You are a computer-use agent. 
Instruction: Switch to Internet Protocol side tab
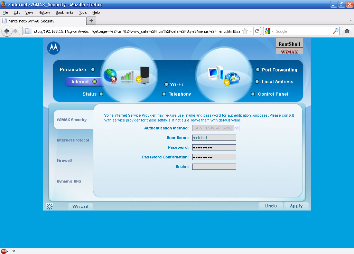pyautogui.click(x=73, y=140)
